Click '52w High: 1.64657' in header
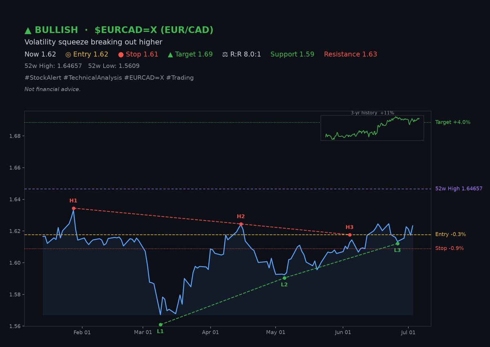The width and height of the screenshot is (490, 347). tap(53, 66)
